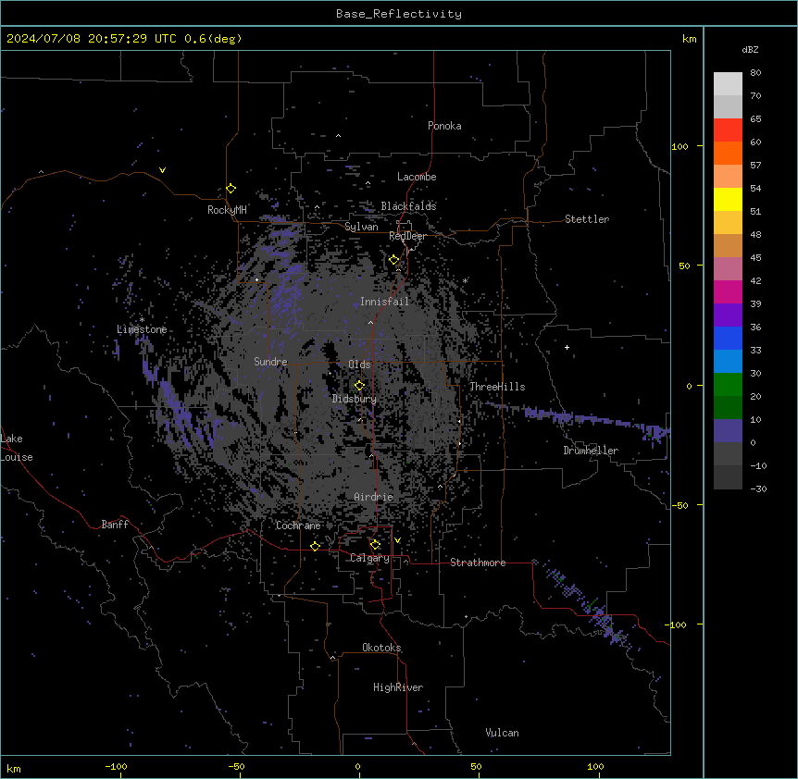Image resolution: width=798 pixels, height=779 pixels.
Task: Click the -30 value on the dBZ legend
Action: tap(758, 488)
